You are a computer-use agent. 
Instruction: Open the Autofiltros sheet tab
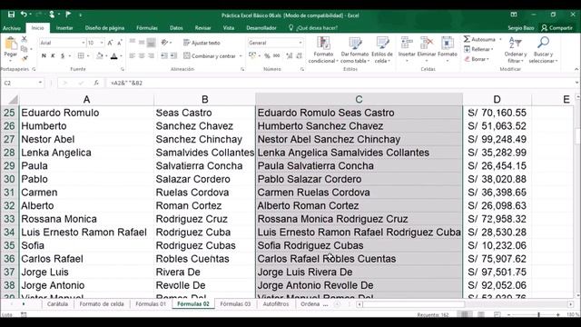pos(276,304)
